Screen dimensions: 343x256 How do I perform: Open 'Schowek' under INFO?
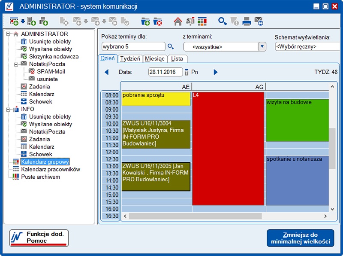tap(41, 154)
